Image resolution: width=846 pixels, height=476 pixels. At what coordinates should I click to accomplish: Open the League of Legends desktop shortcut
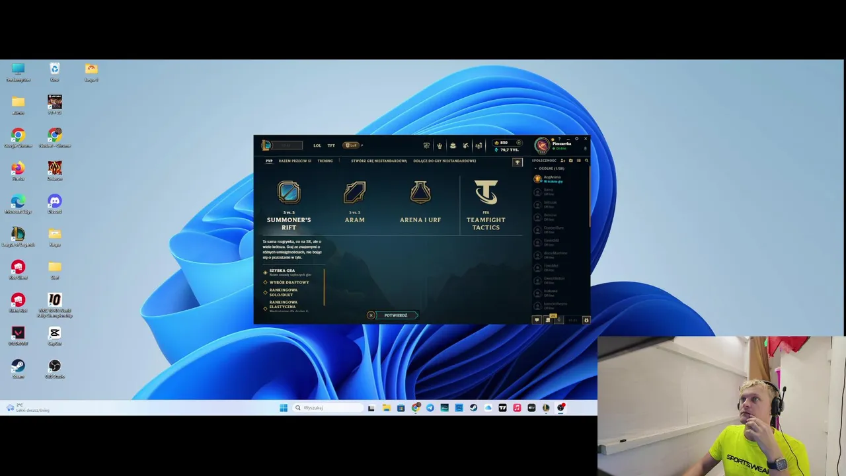coord(18,237)
